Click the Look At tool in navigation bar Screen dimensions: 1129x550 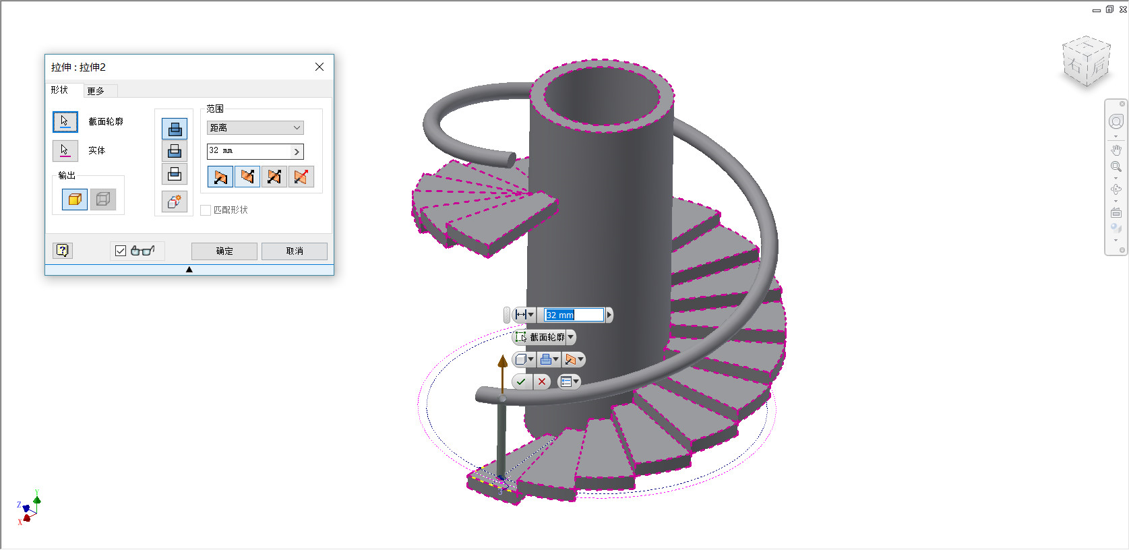[1116, 212]
